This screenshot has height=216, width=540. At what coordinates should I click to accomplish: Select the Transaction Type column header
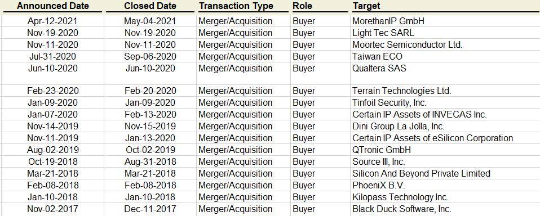236,6
